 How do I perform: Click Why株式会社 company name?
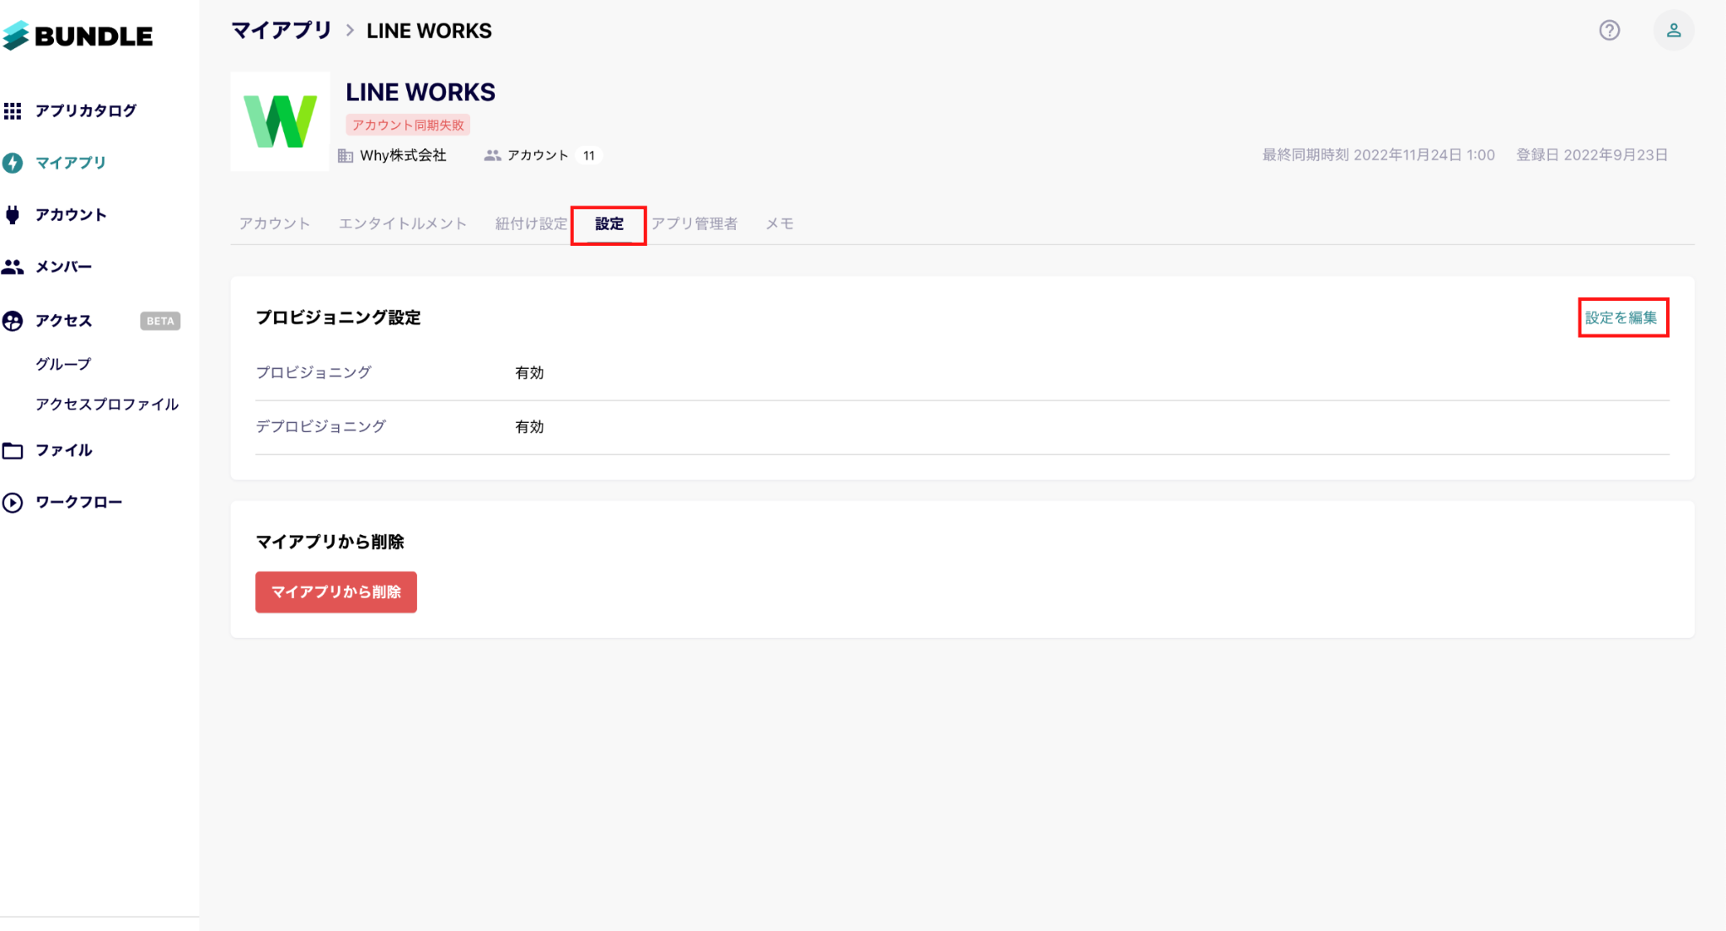pyautogui.click(x=403, y=156)
